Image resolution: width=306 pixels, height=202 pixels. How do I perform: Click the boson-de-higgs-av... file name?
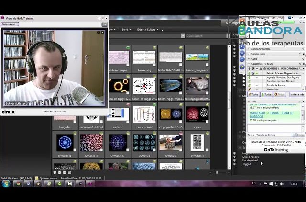(x=144, y=99)
